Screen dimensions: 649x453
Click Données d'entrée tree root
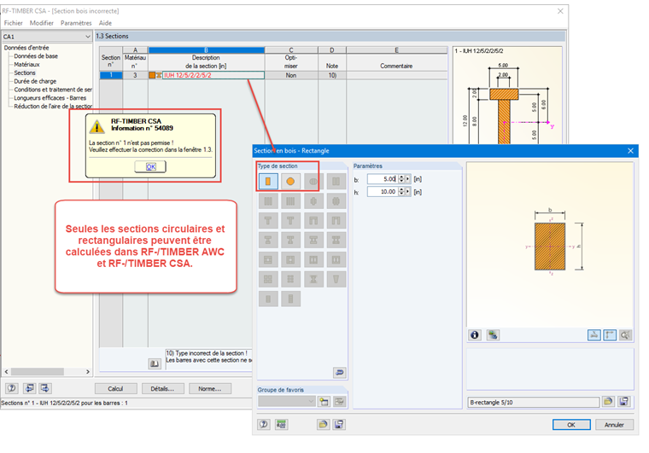[26, 48]
